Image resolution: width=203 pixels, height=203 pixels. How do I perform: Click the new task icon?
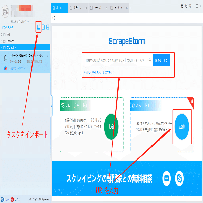43,27
